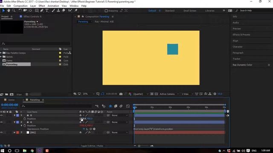Select the Standard workspace
This screenshot has height=153, width=273.
tap(170, 11)
